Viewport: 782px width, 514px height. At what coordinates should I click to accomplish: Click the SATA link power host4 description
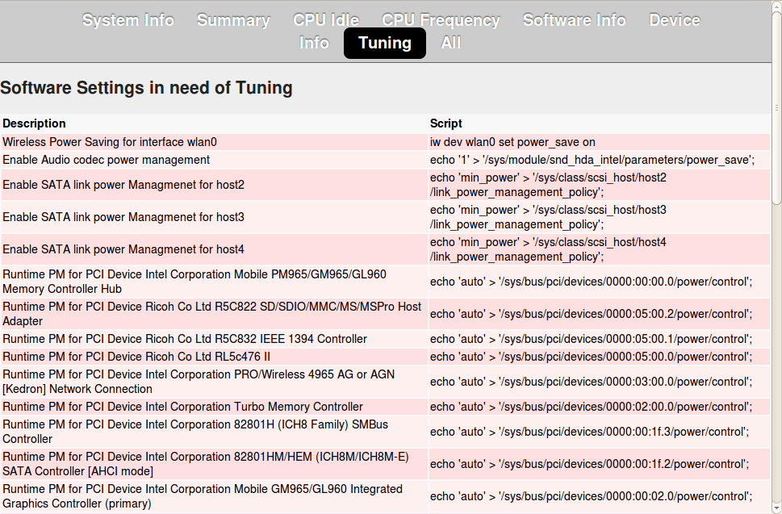[123, 249]
